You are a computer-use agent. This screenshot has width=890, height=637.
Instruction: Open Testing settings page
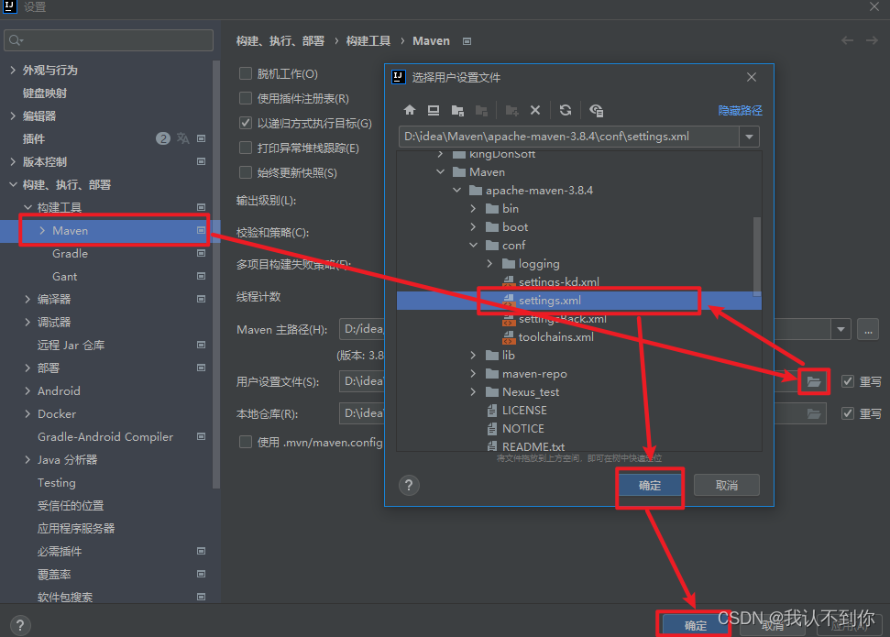point(56,483)
